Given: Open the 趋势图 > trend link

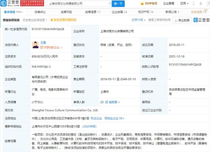Looking at the screenshot, I should (x=114, y=102).
